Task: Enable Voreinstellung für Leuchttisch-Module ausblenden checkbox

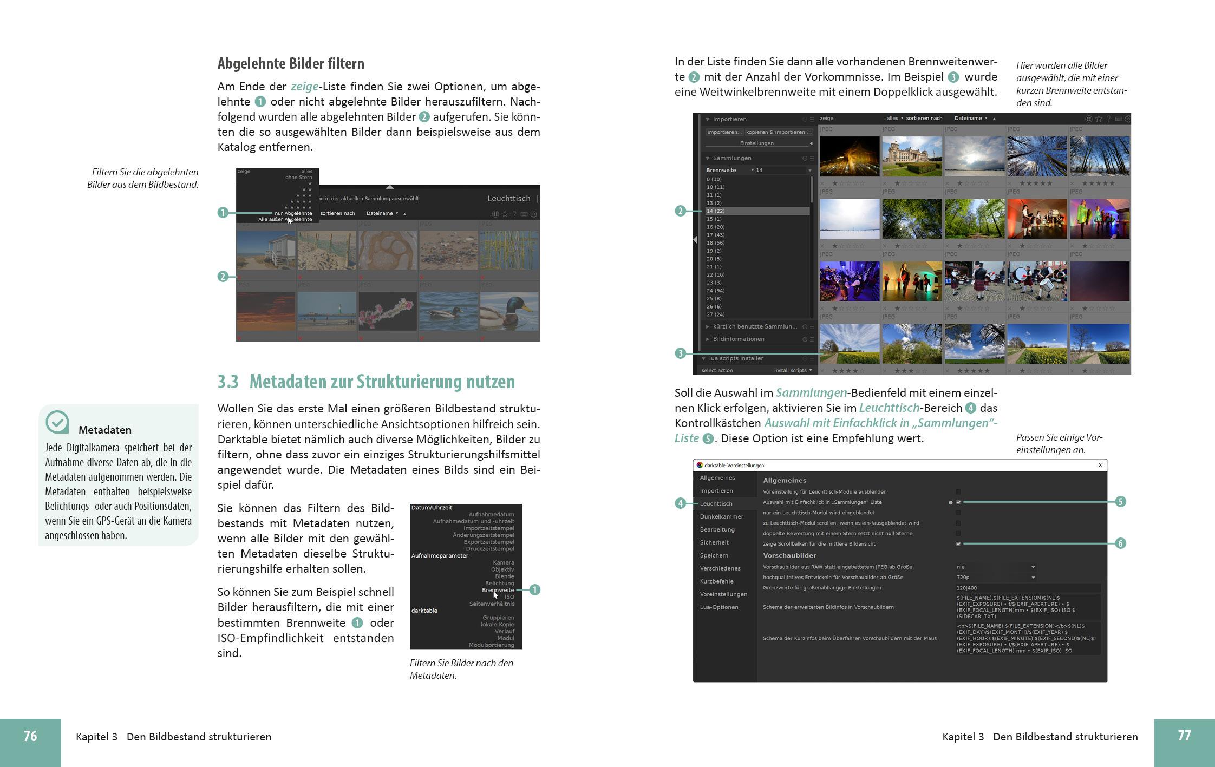Action: 958,492
